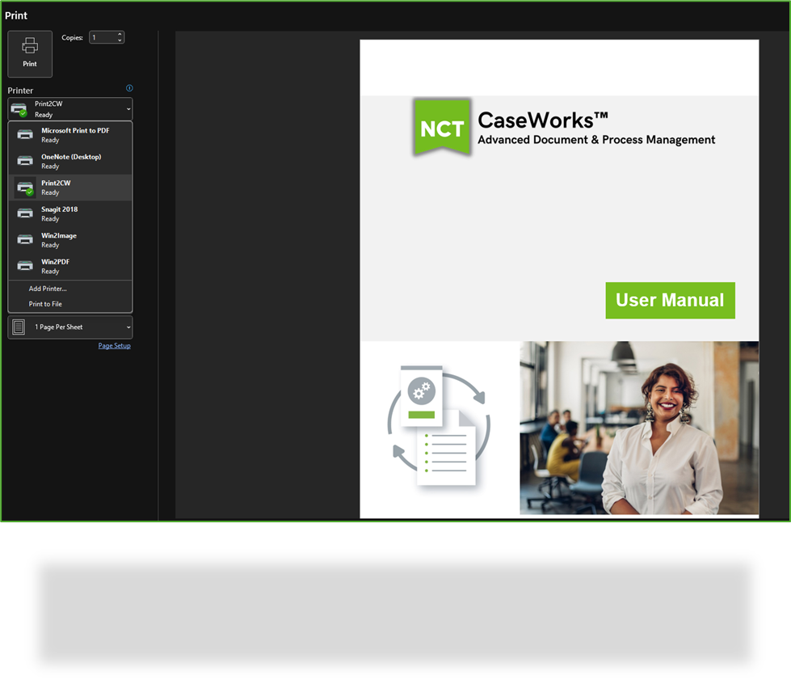This screenshot has height=684, width=791.
Task: Click the Microsoft Print to PDF printer icon
Action: (x=25, y=134)
